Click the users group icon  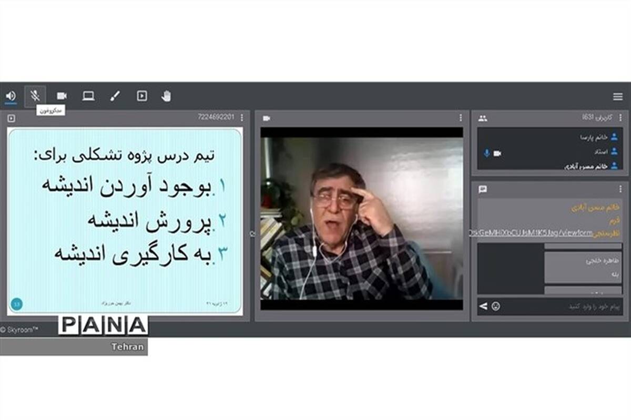[x=483, y=118]
